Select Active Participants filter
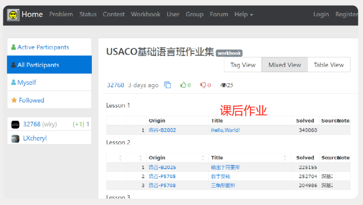Screen dimensions: 363x205 pyautogui.click(x=49, y=47)
